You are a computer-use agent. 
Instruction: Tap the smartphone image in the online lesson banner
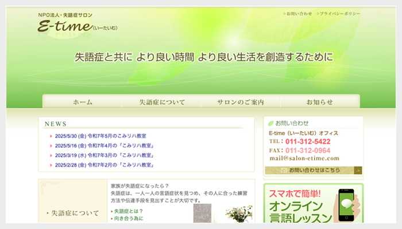click(349, 204)
